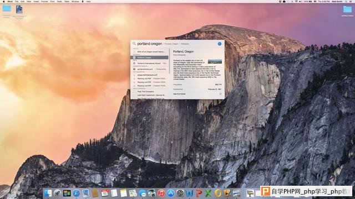The image size is (355, 199).
Task: Select the Oregon Airsoft Arena discount result
Action: pyautogui.click(x=149, y=51)
